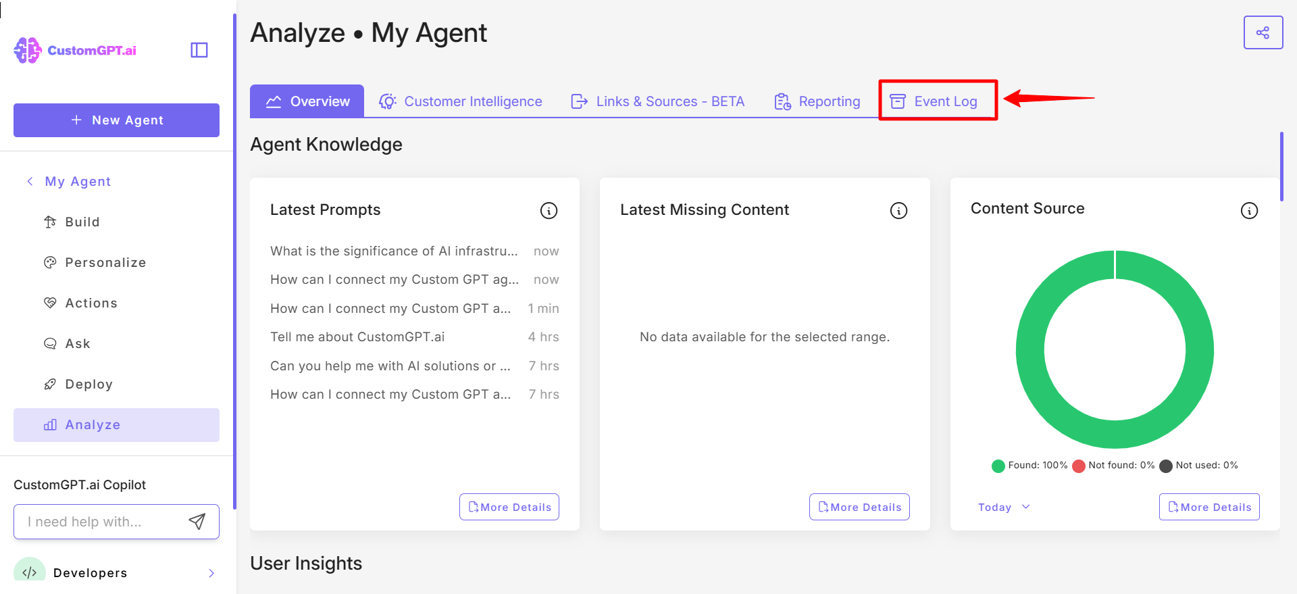Select Analyze in the sidebar
Image resolution: width=1297 pixels, height=594 pixels.
click(116, 424)
